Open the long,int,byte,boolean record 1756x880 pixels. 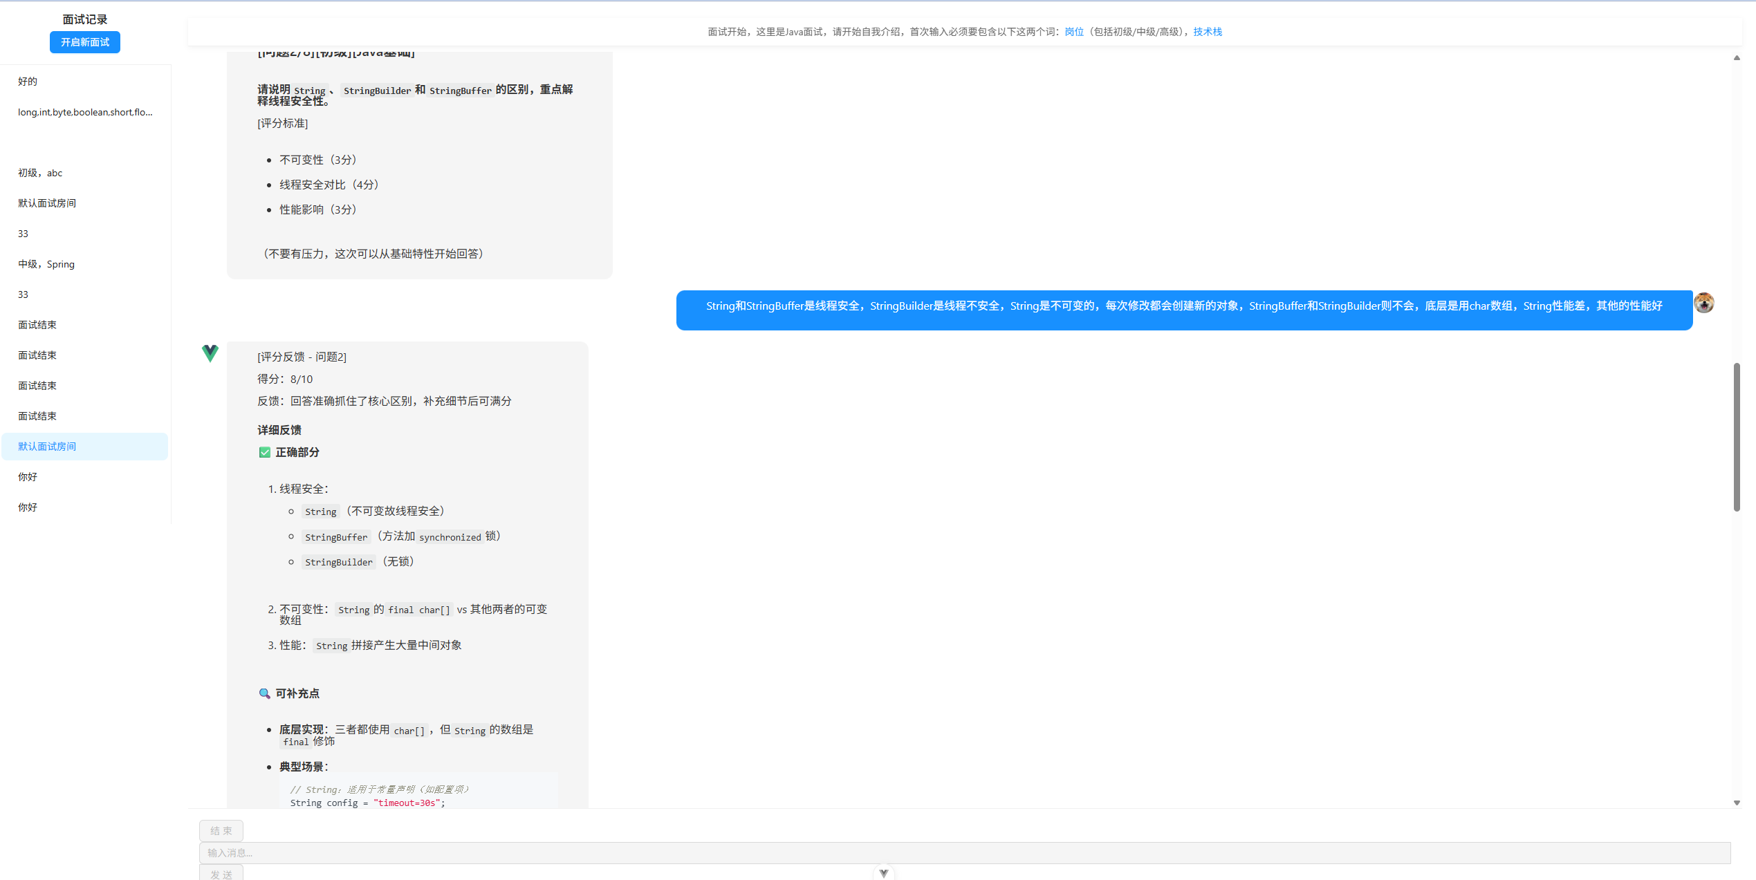click(84, 112)
